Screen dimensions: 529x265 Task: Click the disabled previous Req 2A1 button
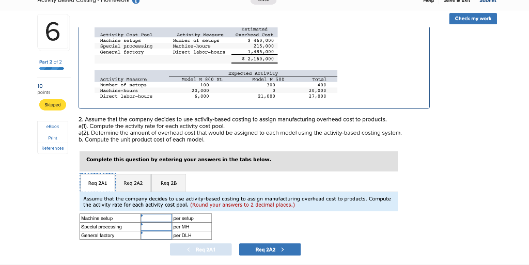201,250
